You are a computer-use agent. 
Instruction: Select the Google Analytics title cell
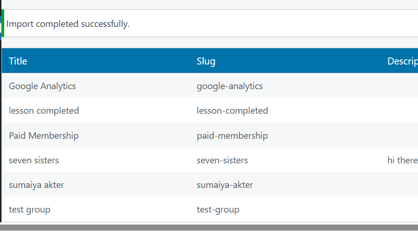[42, 86]
